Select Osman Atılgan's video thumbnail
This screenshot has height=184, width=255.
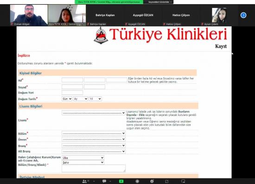click(x=29, y=15)
